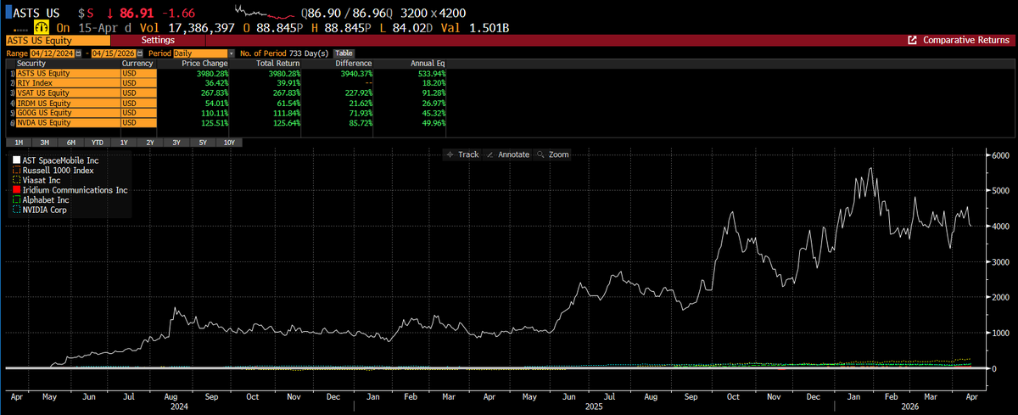
Task: Click the Comparative Returns title link
Action: pyautogui.click(x=966, y=40)
